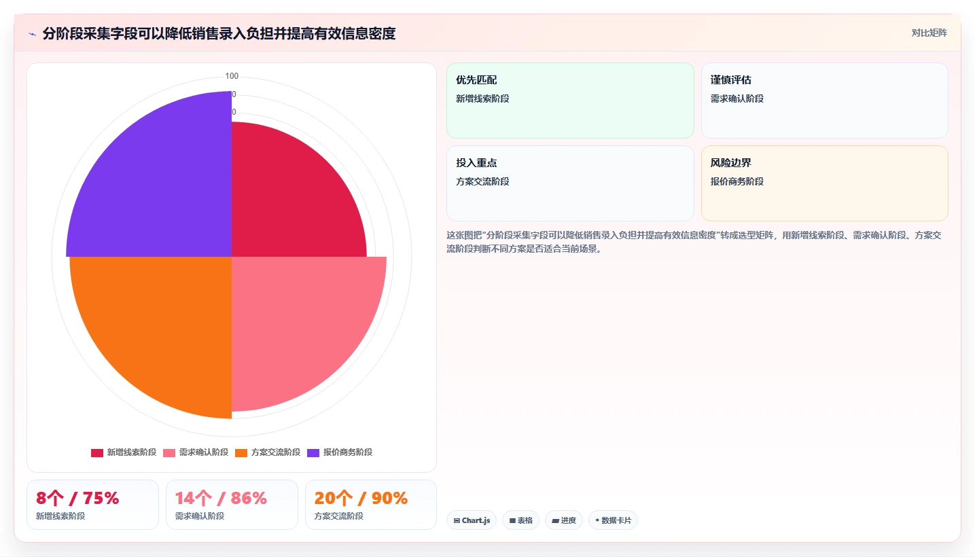Select the 投入重点 matrix card
The height and width of the screenshot is (557, 975).
click(x=570, y=183)
